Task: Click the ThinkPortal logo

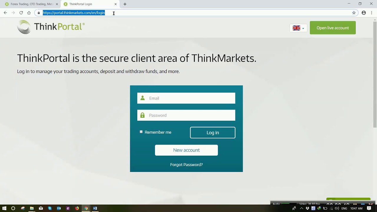Action: 51,27
